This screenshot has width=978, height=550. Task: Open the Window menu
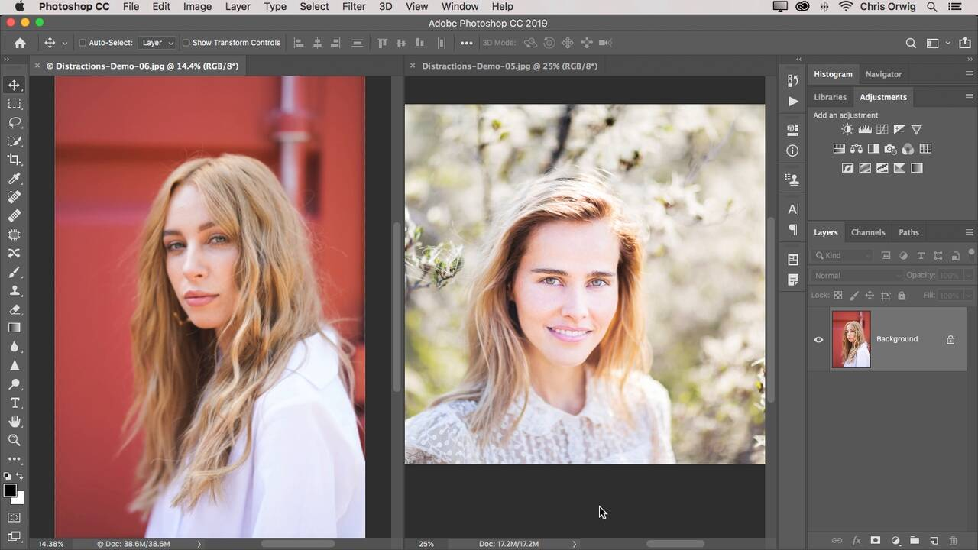(460, 7)
